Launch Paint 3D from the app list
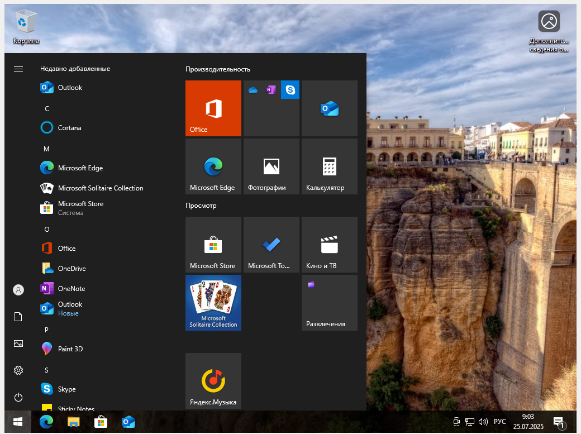This screenshot has width=581, height=434. pyautogui.click(x=104, y=349)
